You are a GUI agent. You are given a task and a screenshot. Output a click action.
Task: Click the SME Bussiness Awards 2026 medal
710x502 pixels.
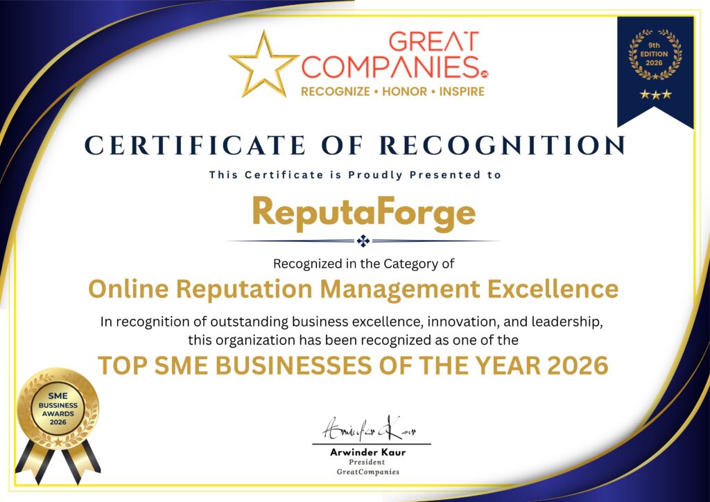(x=58, y=426)
